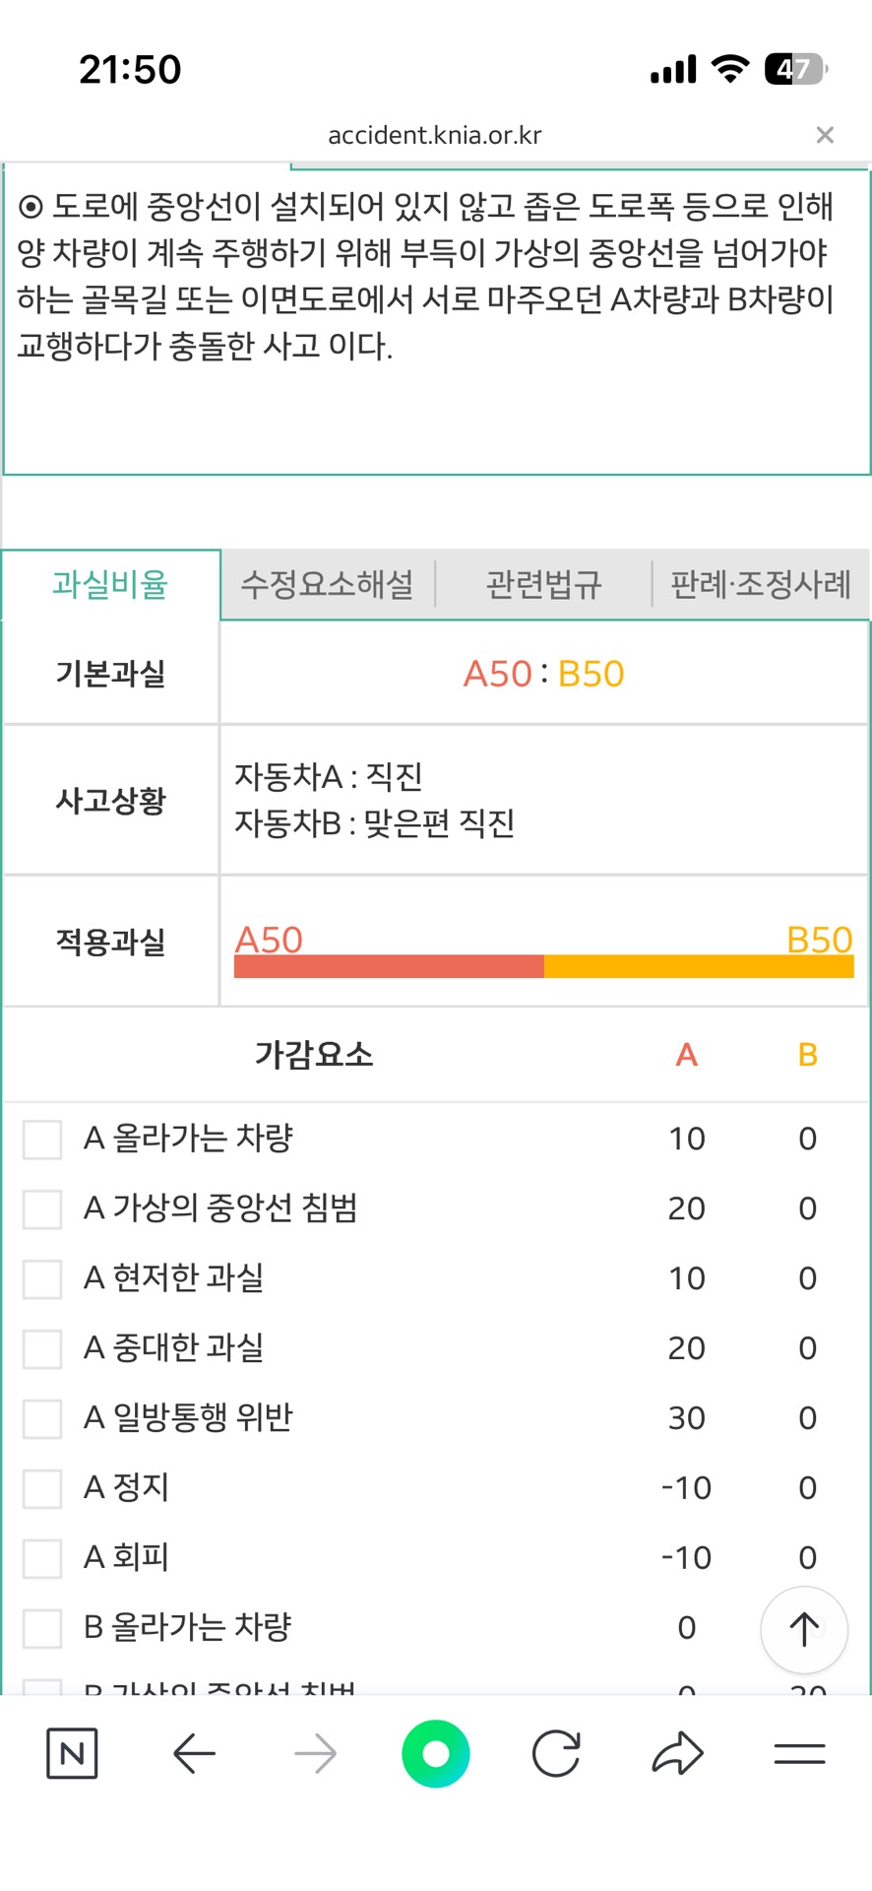This screenshot has width=872, height=1891.
Task: Tap the green circle search button
Action: tap(435, 1753)
